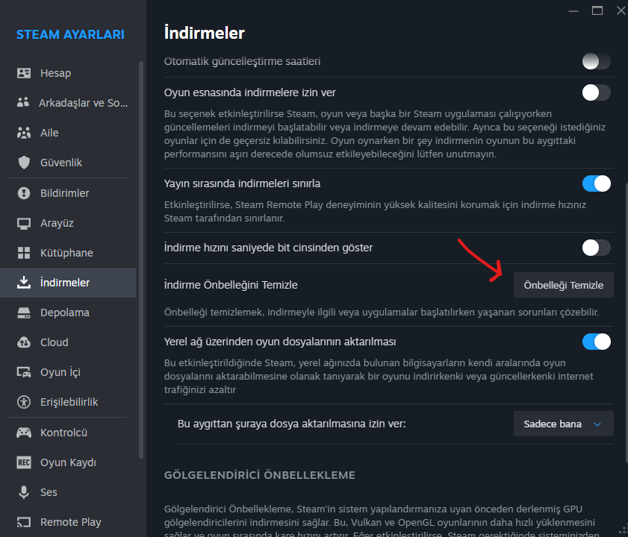Click the Cloud sync icon
Image resolution: width=628 pixels, height=537 pixels.
[x=24, y=342]
